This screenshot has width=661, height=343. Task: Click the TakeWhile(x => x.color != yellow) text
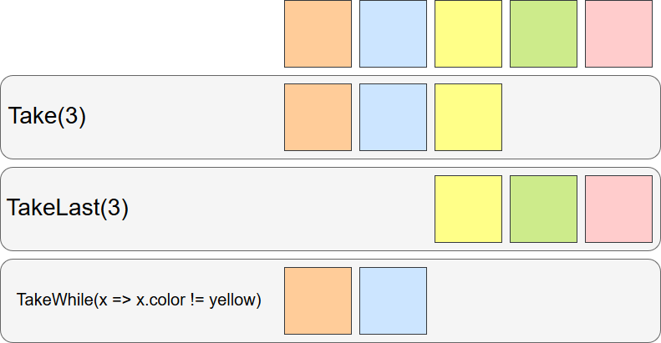[x=139, y=300]
